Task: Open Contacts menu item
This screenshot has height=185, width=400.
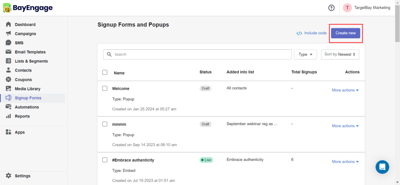Action: [23, 70]
